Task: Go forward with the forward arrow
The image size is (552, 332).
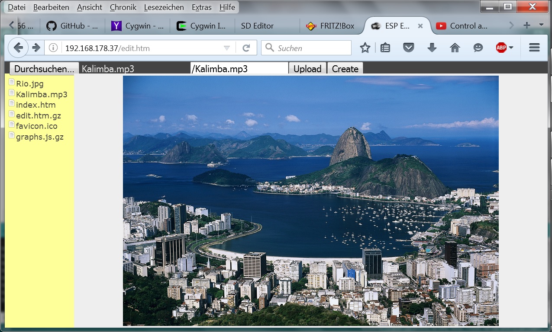Action: click(37, 48)
